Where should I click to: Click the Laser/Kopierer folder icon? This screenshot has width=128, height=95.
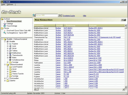(10, 67)
